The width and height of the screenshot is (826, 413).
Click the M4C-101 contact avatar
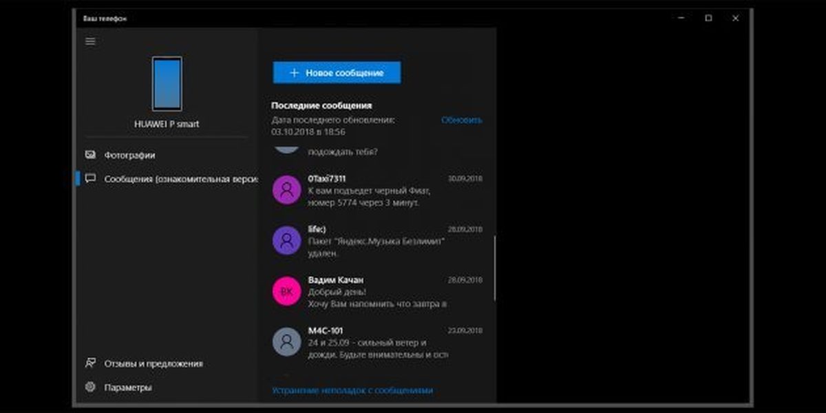pos(287,341)
